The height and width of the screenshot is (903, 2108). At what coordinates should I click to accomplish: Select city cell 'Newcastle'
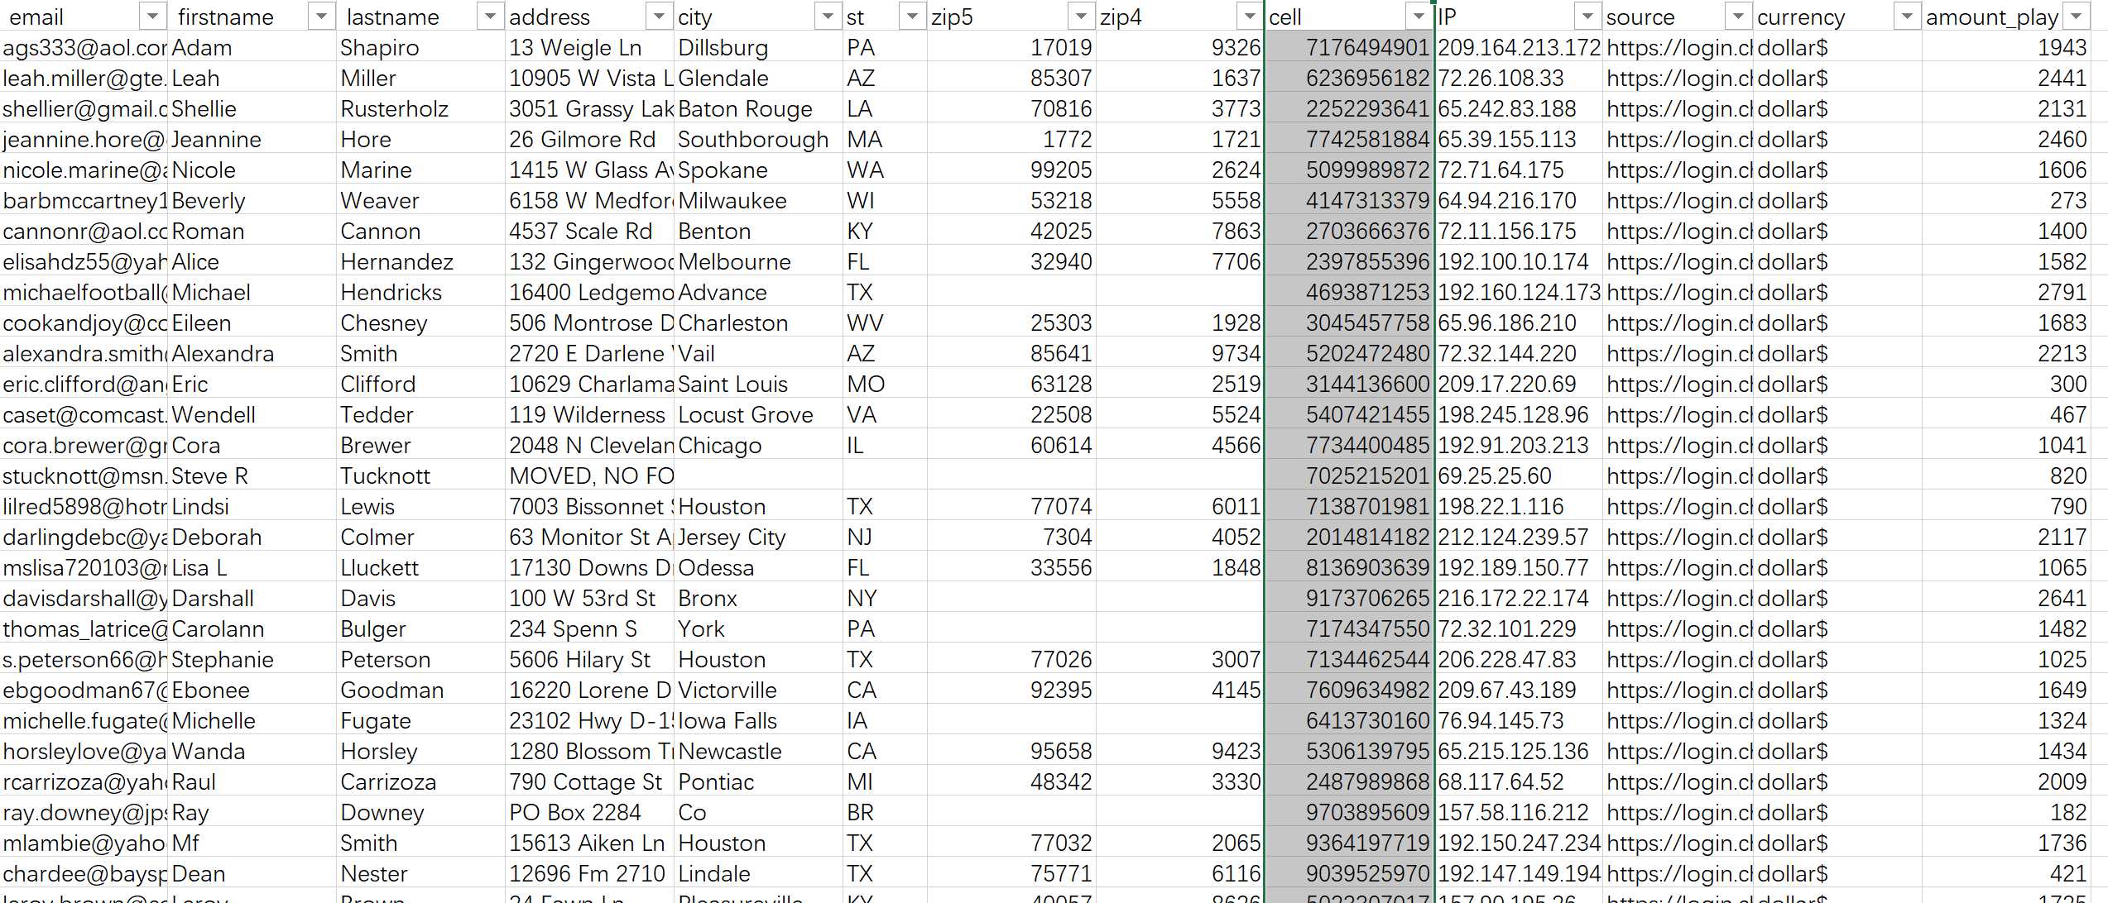point(759,752)
